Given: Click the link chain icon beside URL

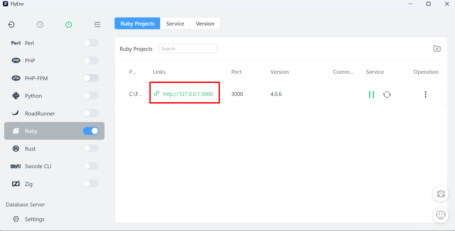Looking at the screenshot, I should click(x=156, y=94).
